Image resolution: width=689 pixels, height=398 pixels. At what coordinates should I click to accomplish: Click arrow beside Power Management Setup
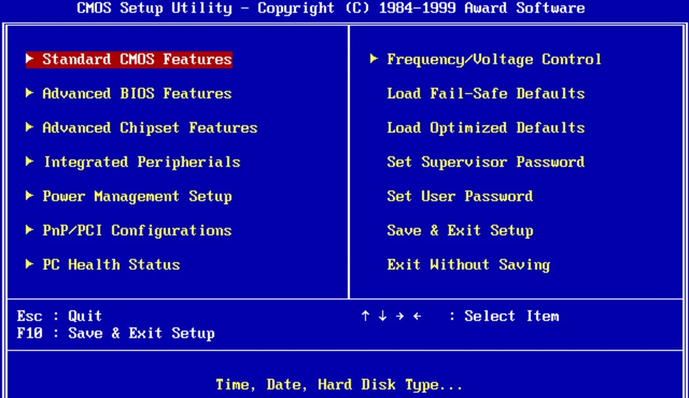coord(30,195)
